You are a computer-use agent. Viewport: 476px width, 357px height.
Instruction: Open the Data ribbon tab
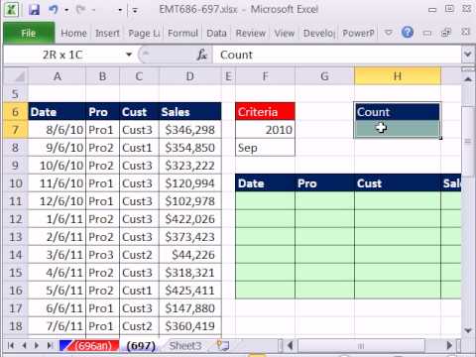pos(216,33)
